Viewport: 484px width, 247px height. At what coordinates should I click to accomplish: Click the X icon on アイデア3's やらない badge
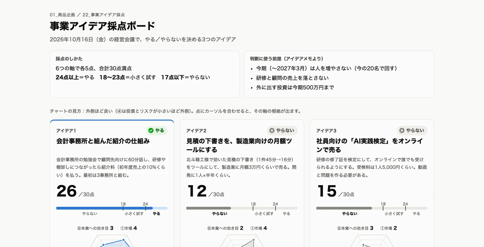[x=402, y=130]
